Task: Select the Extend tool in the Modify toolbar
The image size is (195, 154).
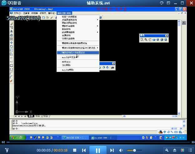Action: click(12, 62)
